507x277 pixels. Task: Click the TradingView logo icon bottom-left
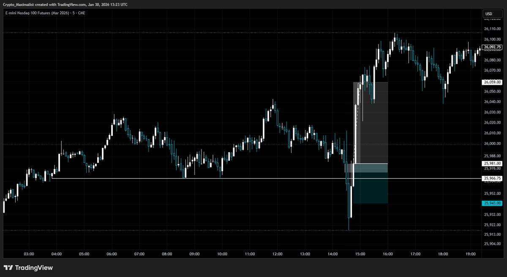point(9,267)
